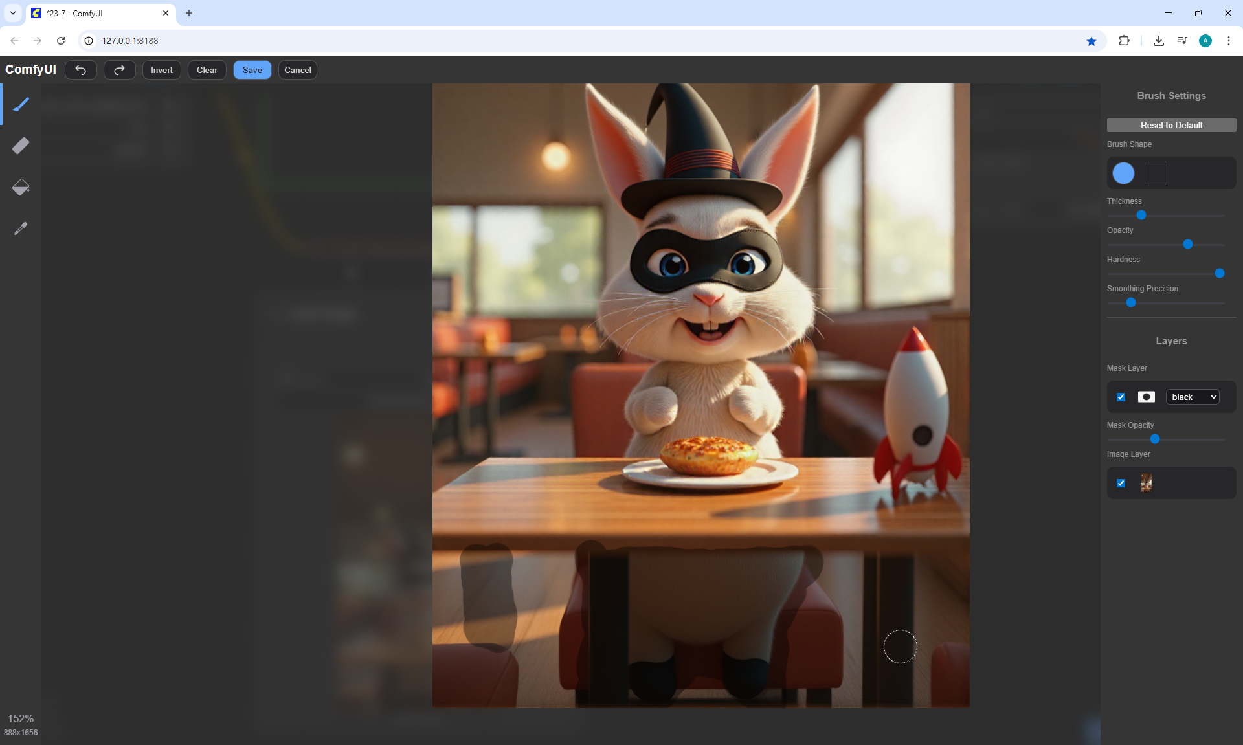Click Reset to Default button
The height and width of the screenshot is (745, 1243).
point(1171,125)
